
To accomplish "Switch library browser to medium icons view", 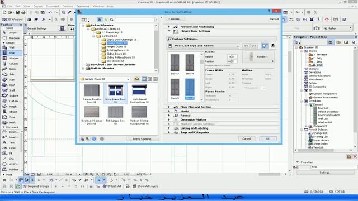I will 150,79.
